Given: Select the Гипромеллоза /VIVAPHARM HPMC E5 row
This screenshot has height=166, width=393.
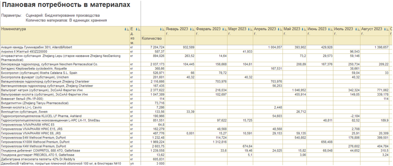Looking at the screenshot, I should [x=196, y=125].
